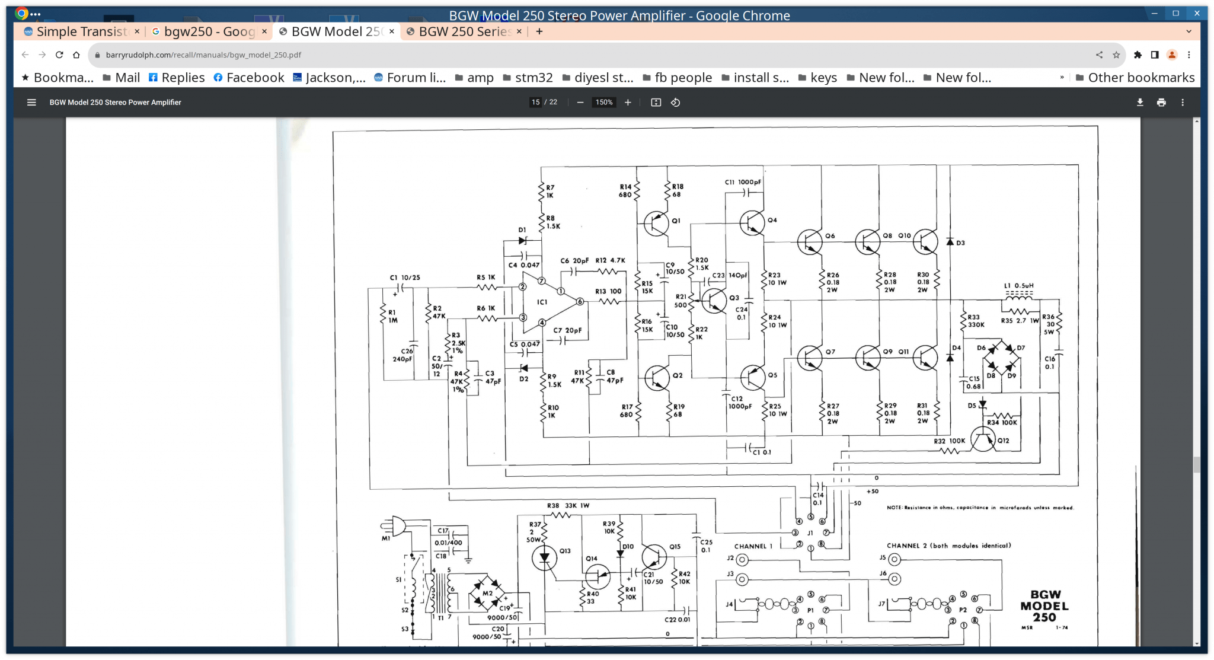Open the PDF sidebar menu icon
1214x660 pixels.
(x=31, y=103)
